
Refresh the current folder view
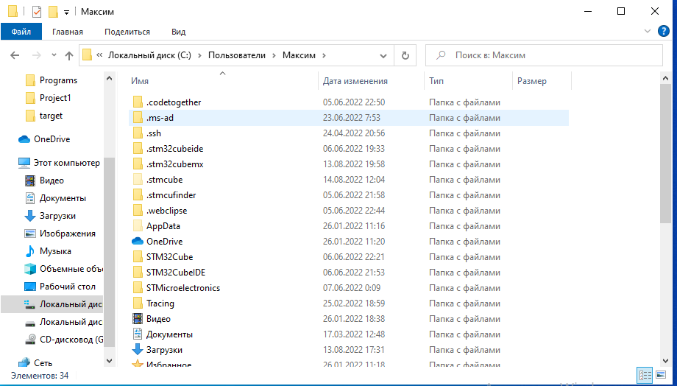(x=405, y=55)
